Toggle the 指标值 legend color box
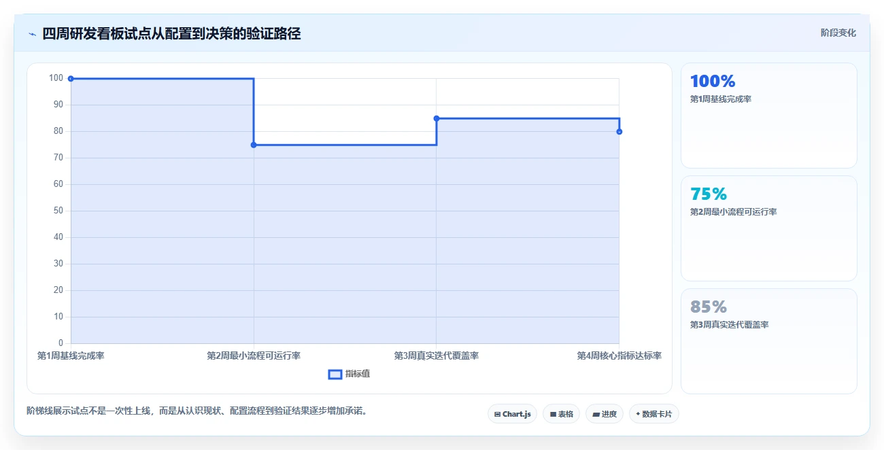 335,374
